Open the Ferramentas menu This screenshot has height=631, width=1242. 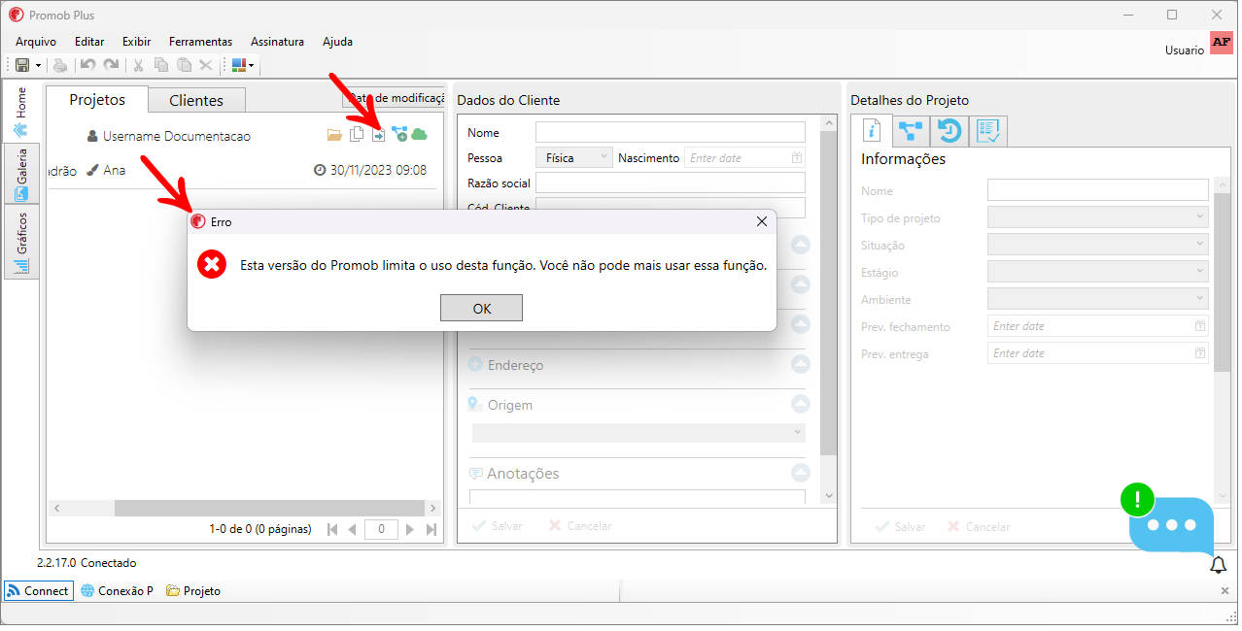[200, 42]
